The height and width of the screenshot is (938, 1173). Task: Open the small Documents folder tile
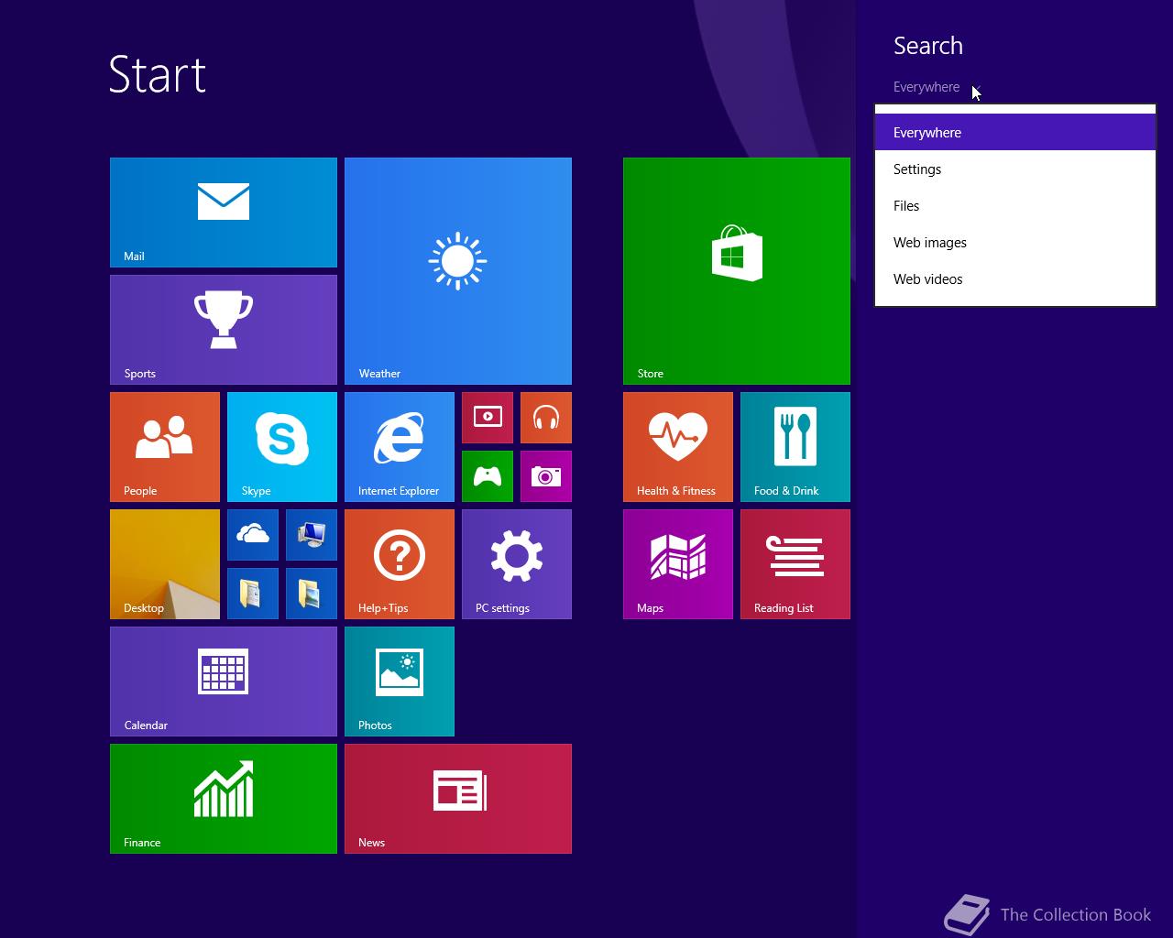[x=253, y=594]
